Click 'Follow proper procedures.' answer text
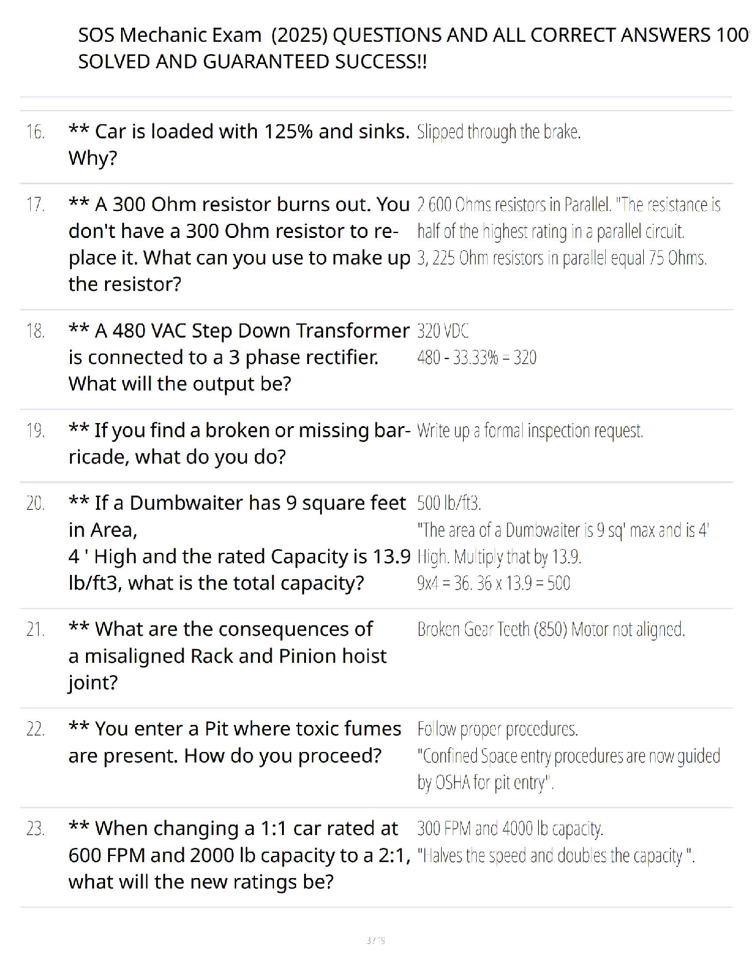The width and height of the screenshot is (752, 974). tap(498, 729)
